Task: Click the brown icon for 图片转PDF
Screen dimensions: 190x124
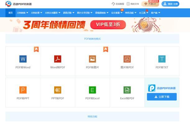Action: [x=127, y=59]
